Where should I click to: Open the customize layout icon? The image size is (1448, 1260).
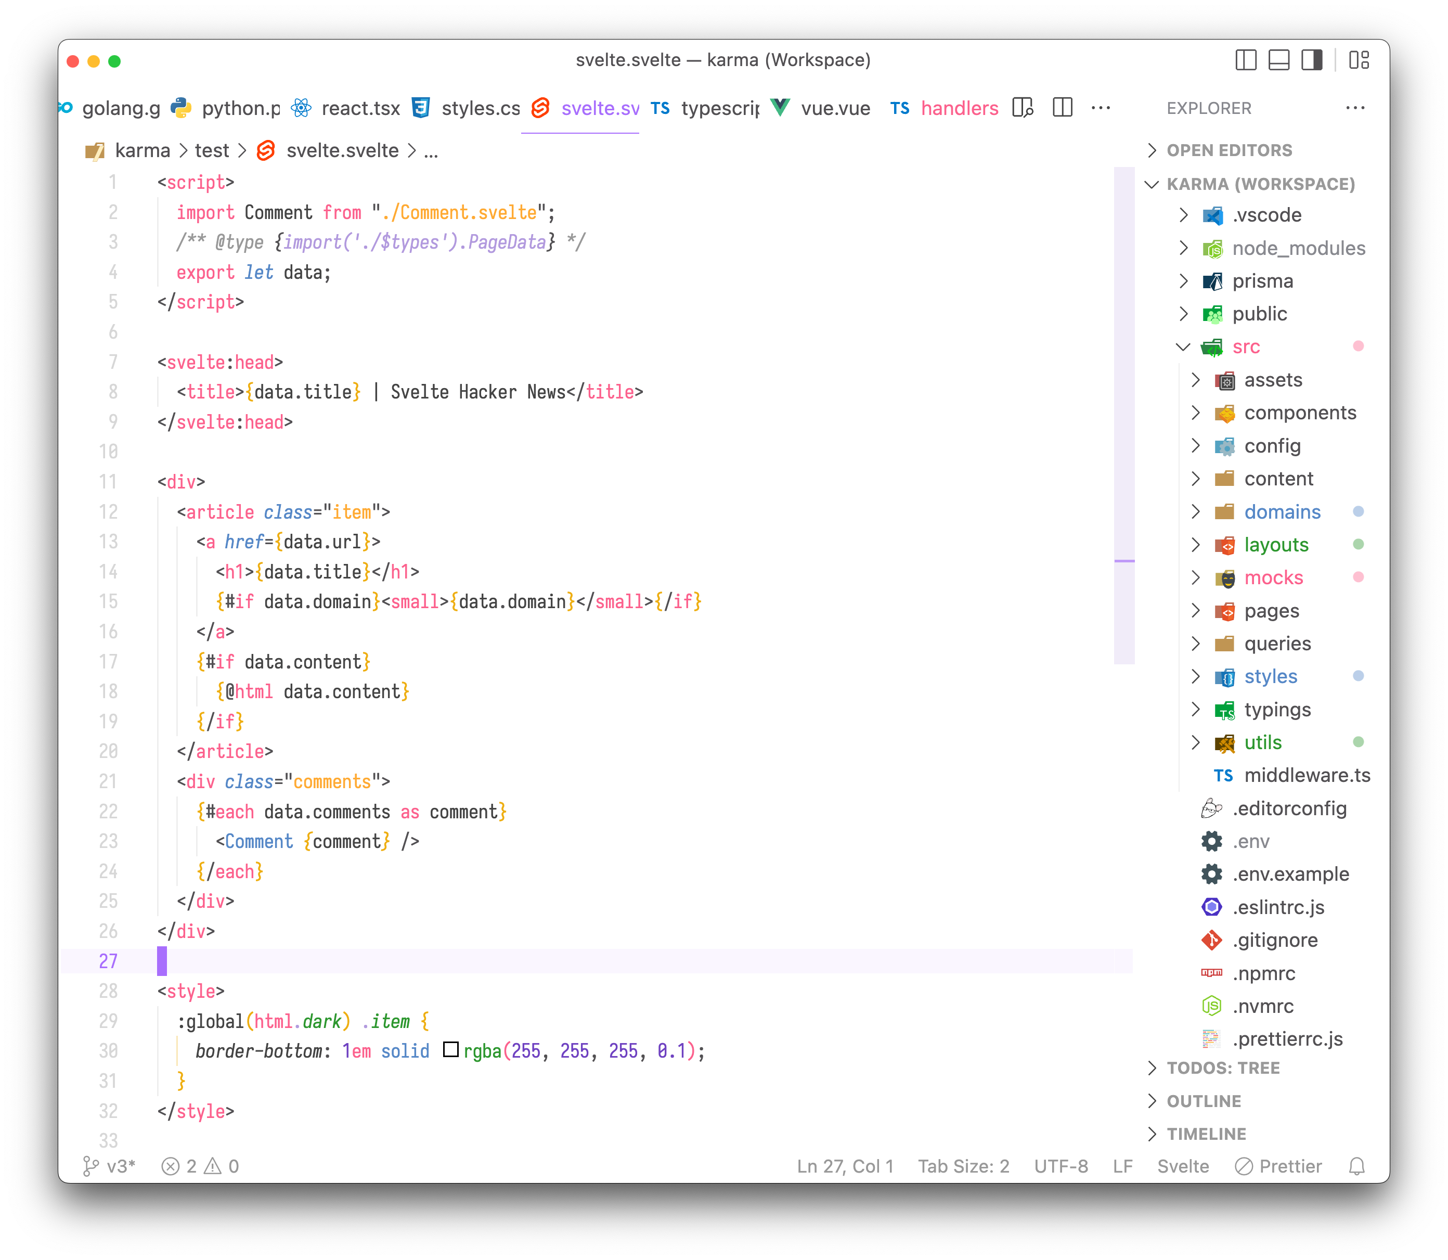click(x=1359, y=60)
